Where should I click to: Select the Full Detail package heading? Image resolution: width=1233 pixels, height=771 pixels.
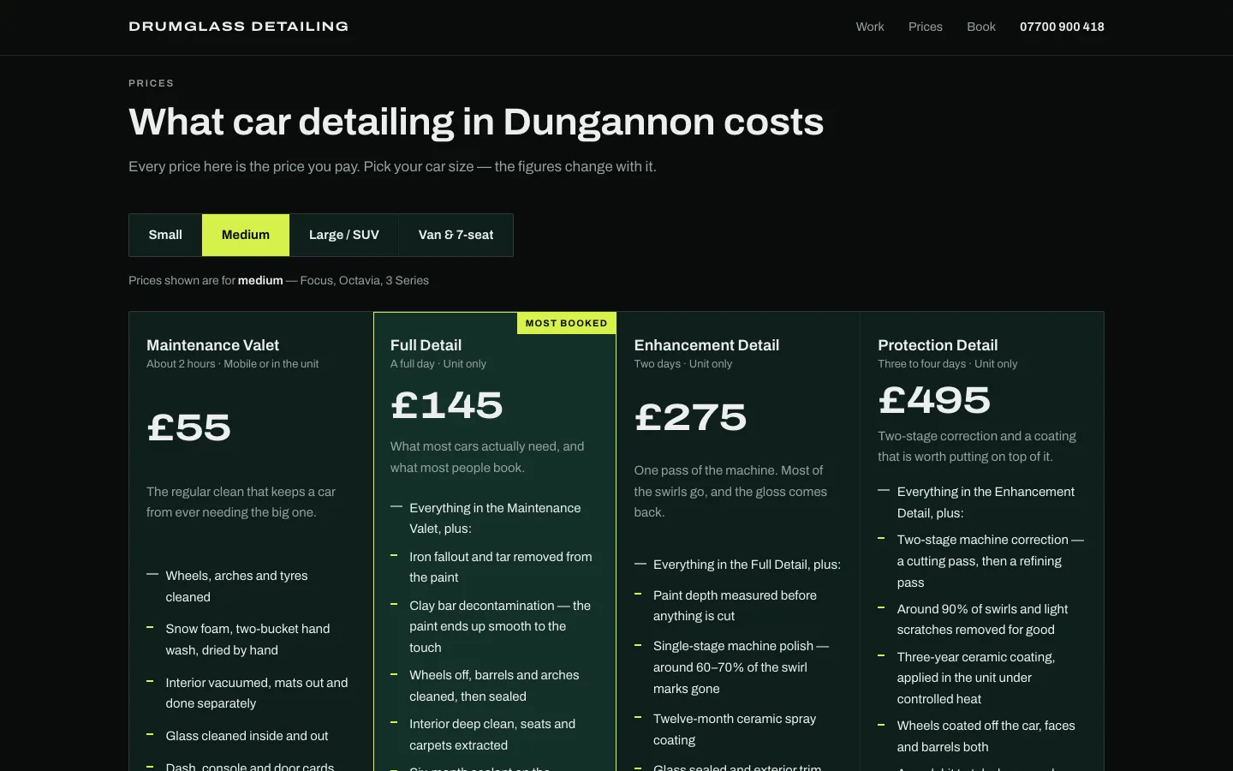tap(426, 345)
